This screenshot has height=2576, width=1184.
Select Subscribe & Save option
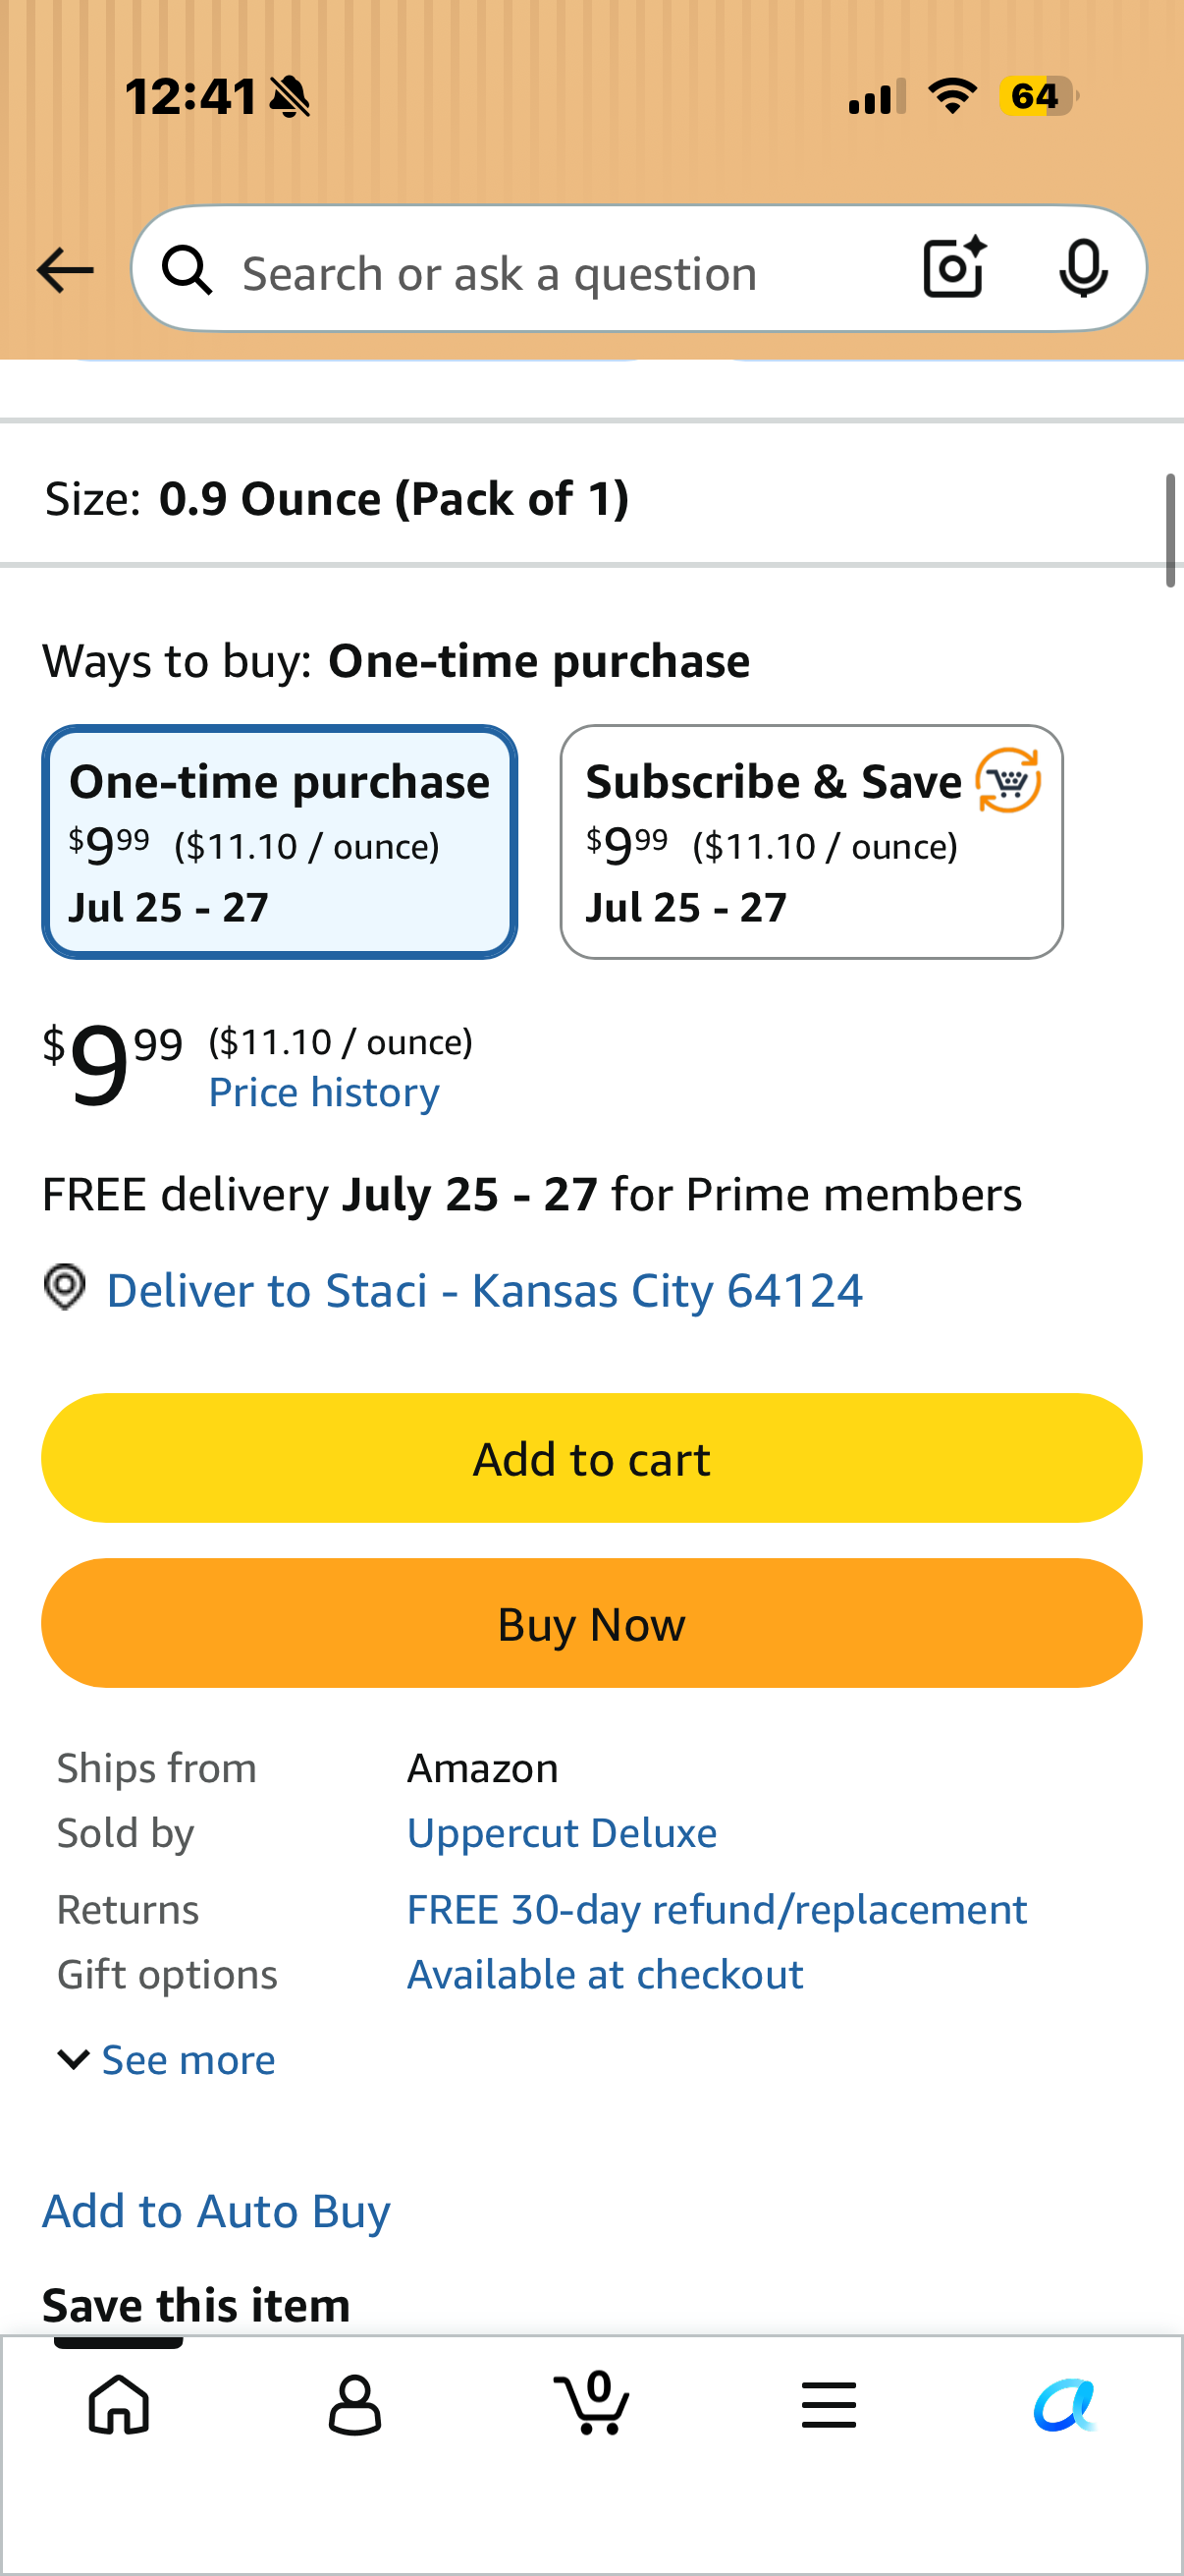[811, 842]
